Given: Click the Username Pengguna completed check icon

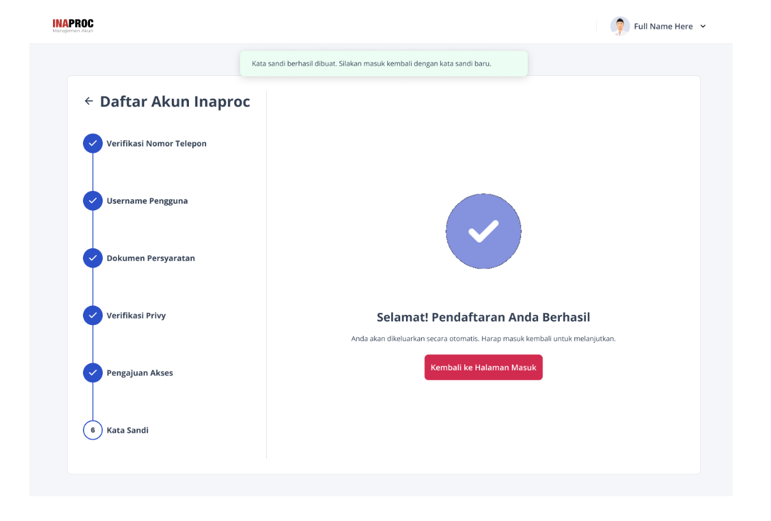Looking at the screenshot, I should [93, 200].
